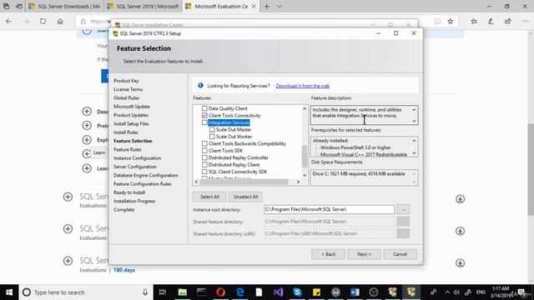Check Distributed Replay Client feature
The image size is (534, 300).
(204, 165)
